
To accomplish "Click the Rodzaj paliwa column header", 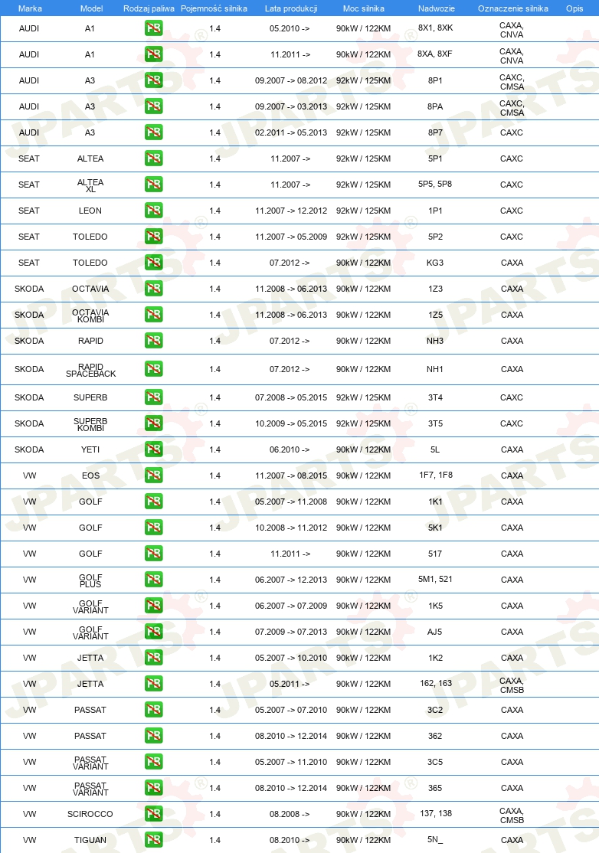I will pos(149,8).
